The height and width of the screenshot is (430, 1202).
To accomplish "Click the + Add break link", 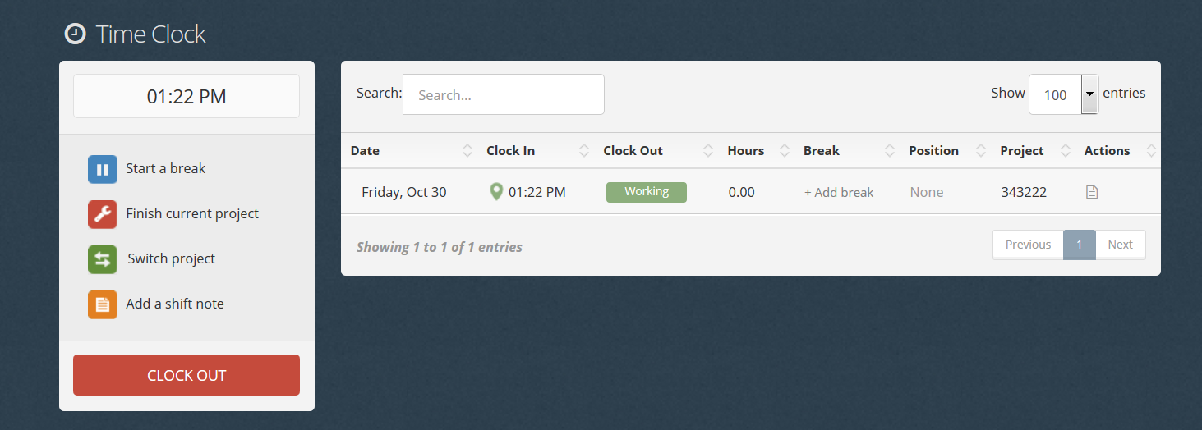I will [x=839, y=192].
